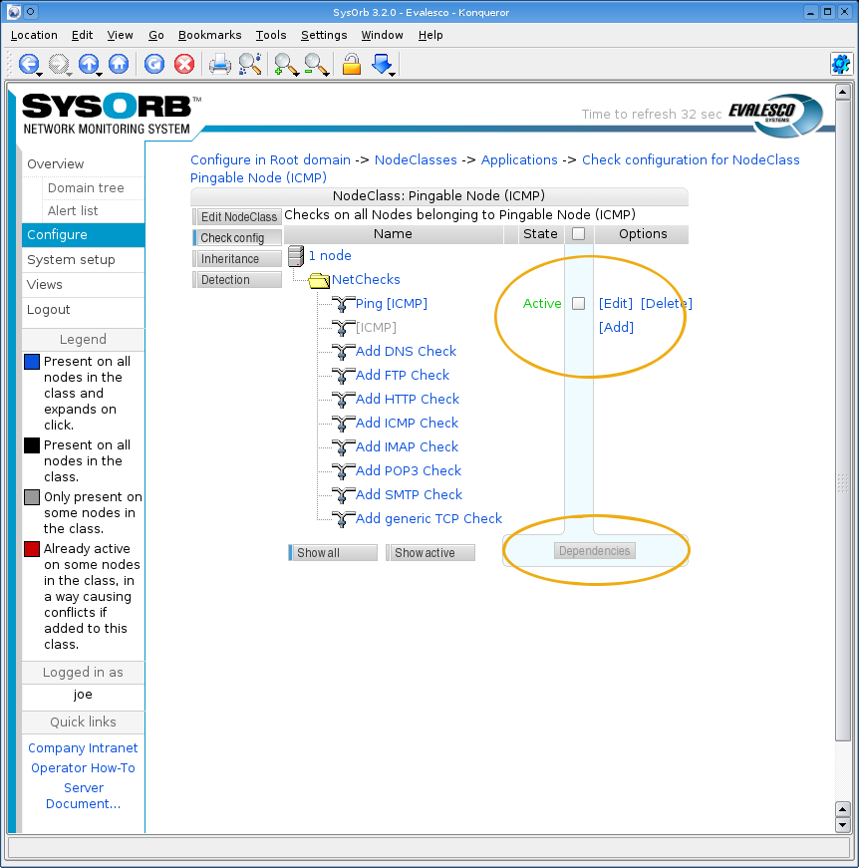Open the download arrow dropdown

(x=393, y=74)
